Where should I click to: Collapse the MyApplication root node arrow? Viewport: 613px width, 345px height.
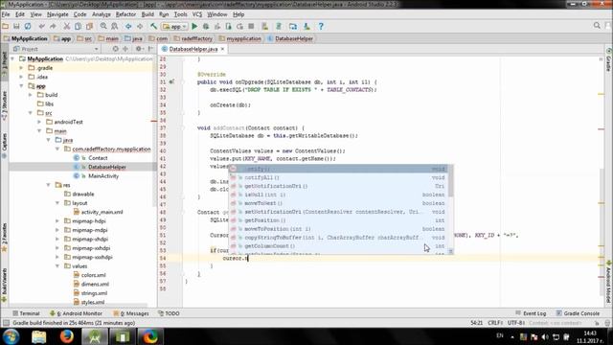12,59
